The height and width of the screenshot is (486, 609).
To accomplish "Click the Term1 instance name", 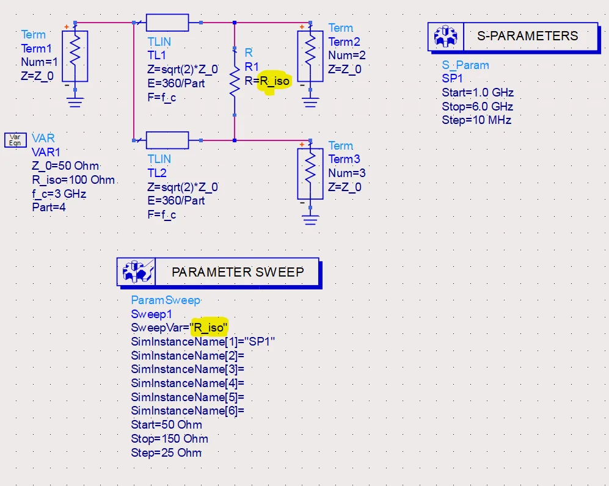I will click(x=36, y=48).
